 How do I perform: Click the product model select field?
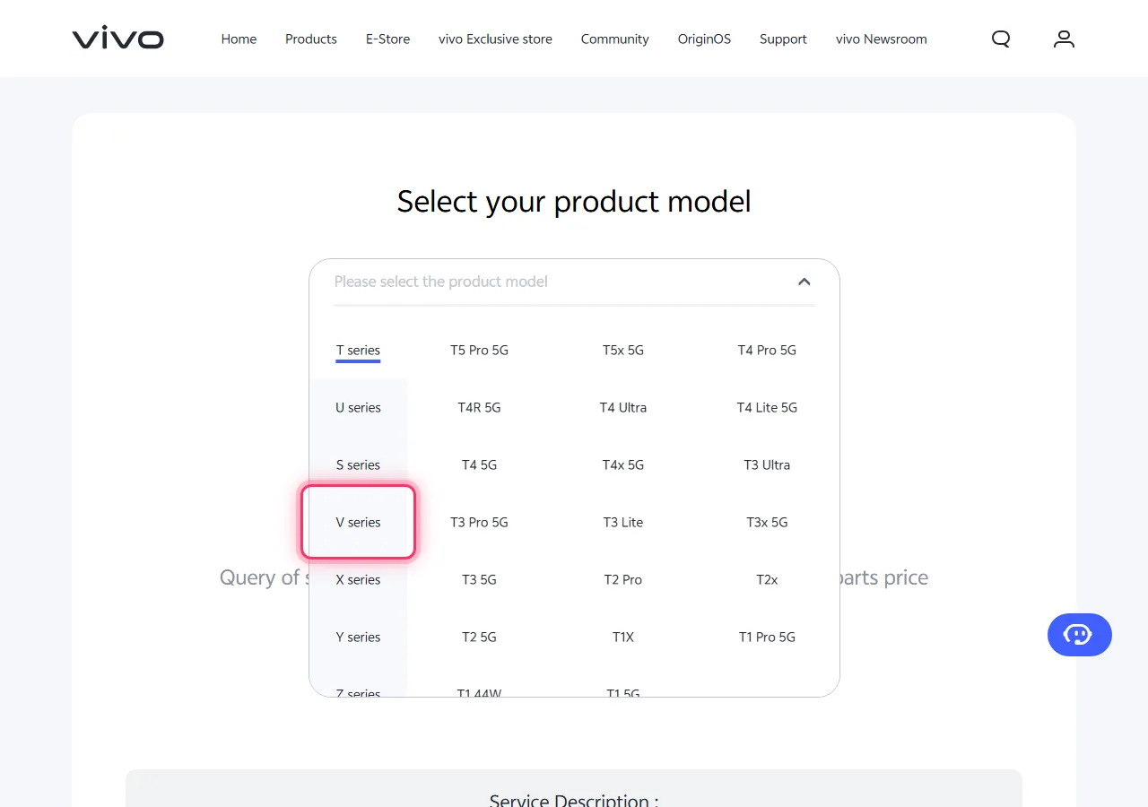(x=574, y=282)
